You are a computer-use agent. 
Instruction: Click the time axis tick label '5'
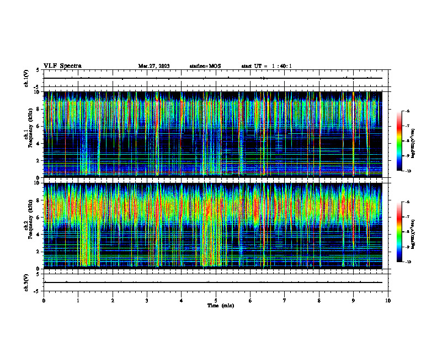click(216, 301)
